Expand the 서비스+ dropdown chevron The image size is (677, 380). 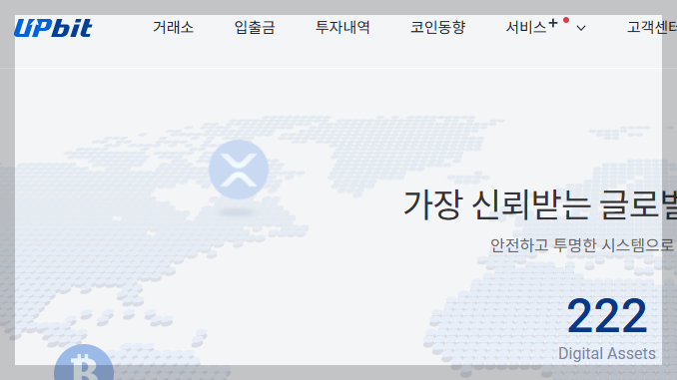click(x=581, y=29)
